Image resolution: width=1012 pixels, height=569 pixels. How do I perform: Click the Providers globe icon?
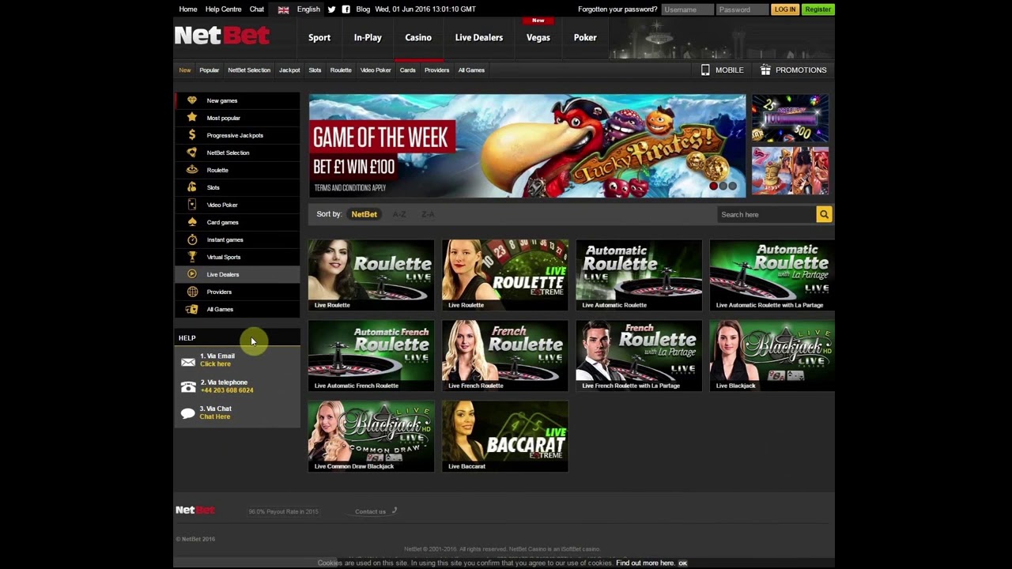point(191,292)
